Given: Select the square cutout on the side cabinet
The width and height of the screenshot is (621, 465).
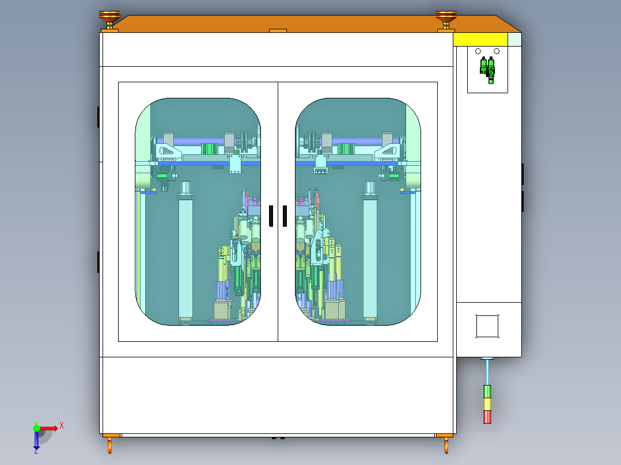Looking at the screenshot, I should tap(487, 326).
